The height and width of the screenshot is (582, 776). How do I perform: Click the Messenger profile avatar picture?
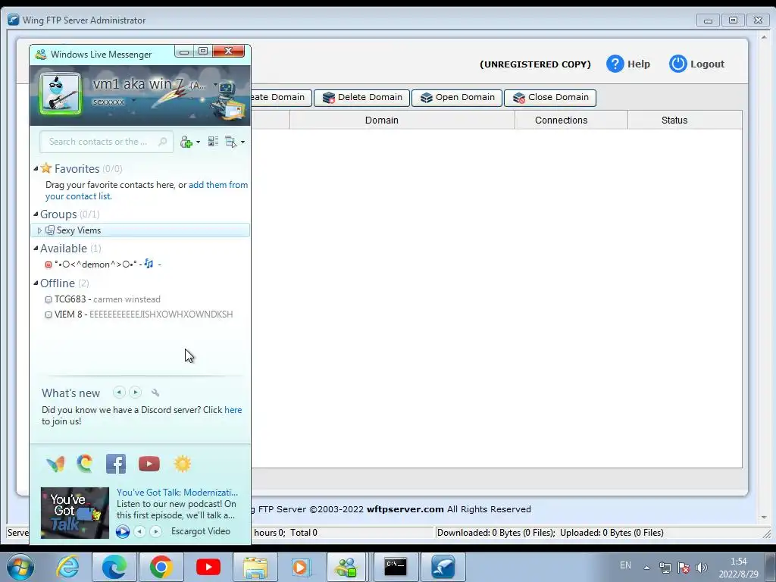pyautogui.click(x=61, y=93)
